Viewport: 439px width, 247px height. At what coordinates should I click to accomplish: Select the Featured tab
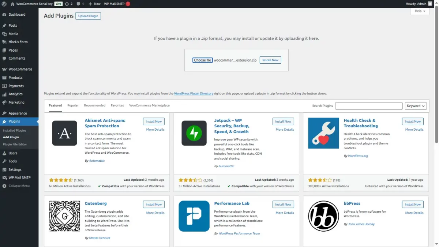(56, 105)
